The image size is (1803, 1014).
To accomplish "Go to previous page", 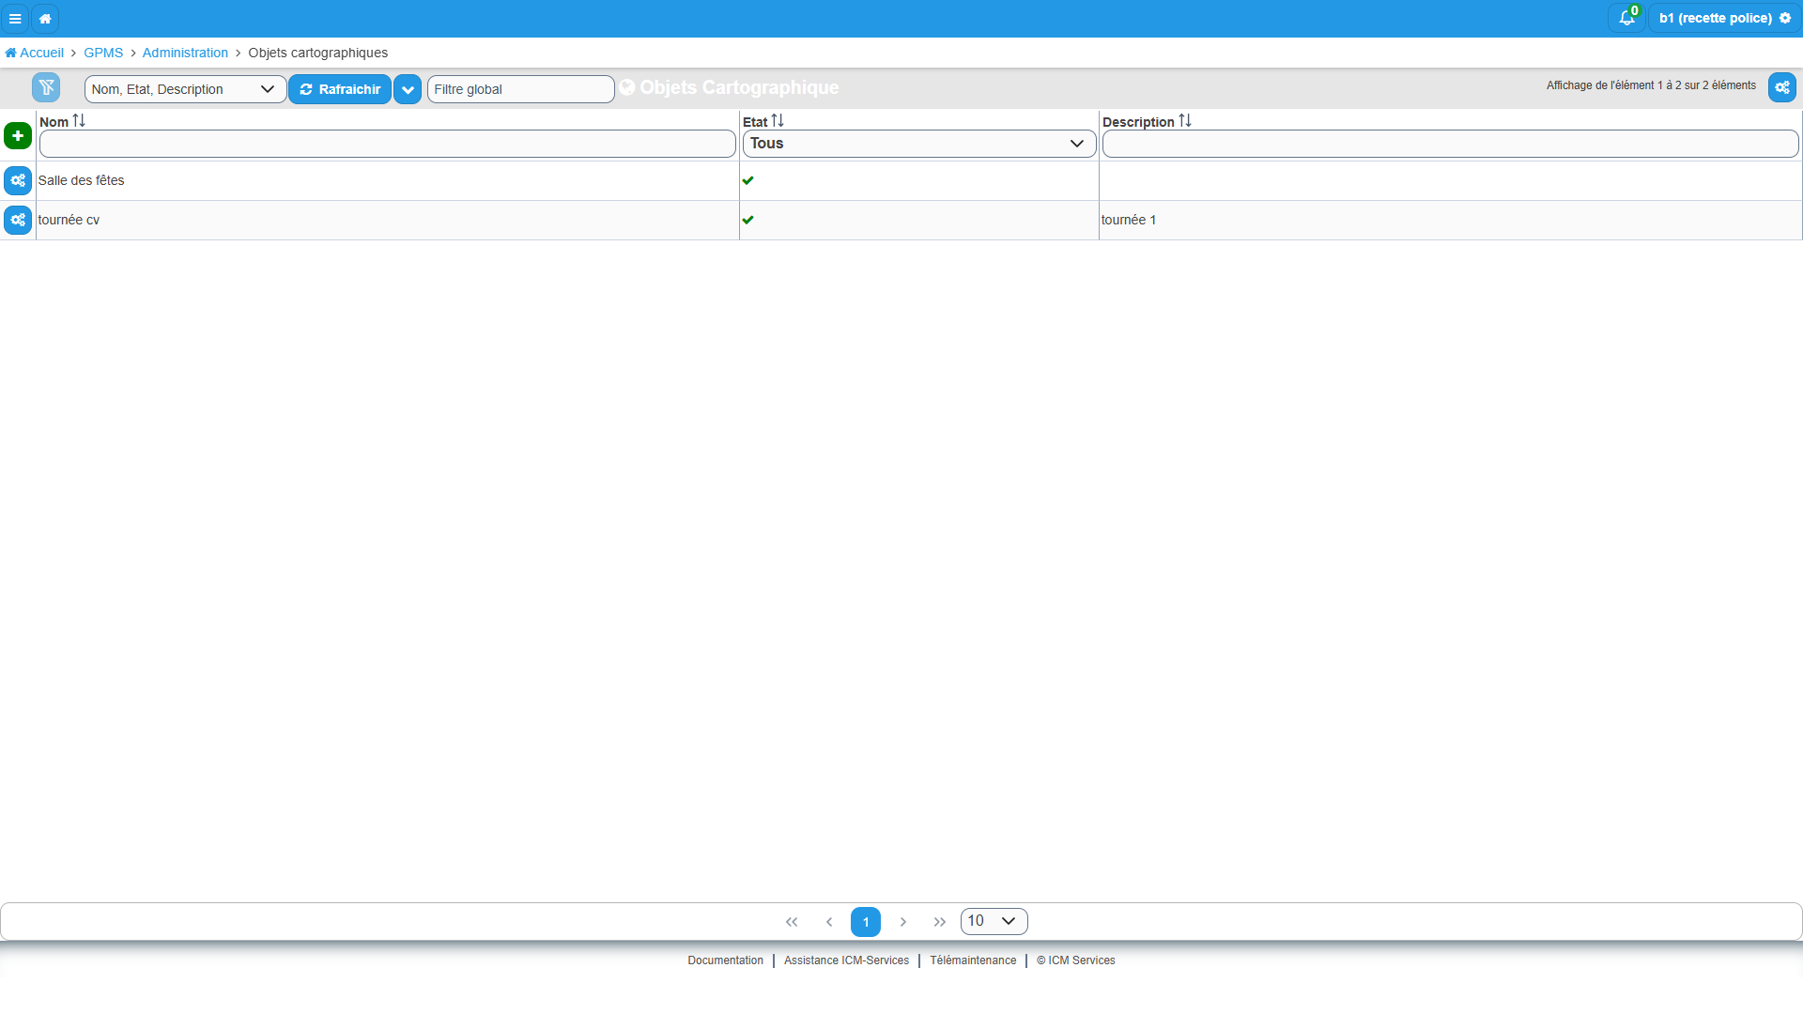I will point(829,922).
